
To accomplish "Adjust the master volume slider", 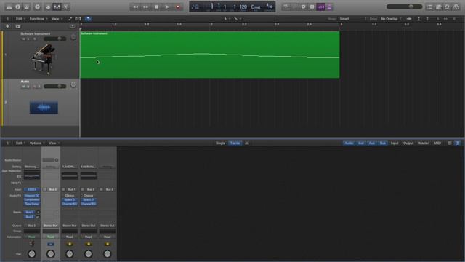I will pyautogui.click(x=405, y=7).
